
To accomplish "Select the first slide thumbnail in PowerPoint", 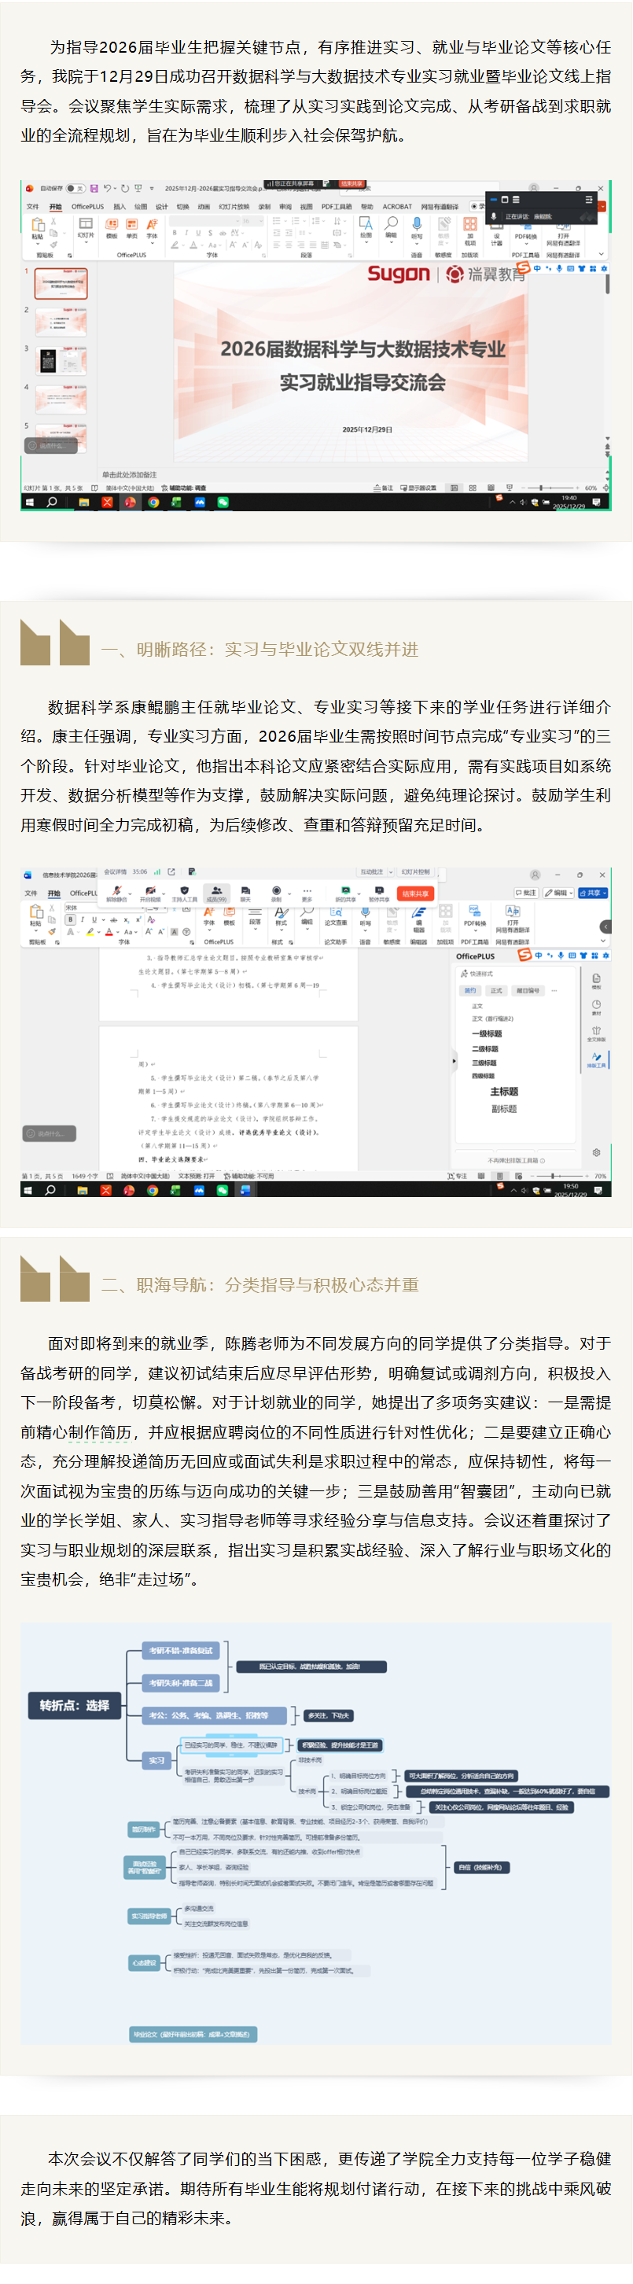I will (61, 284).
